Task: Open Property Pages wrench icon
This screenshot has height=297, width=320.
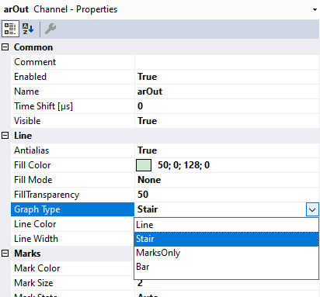Action: tap(50, 29)
